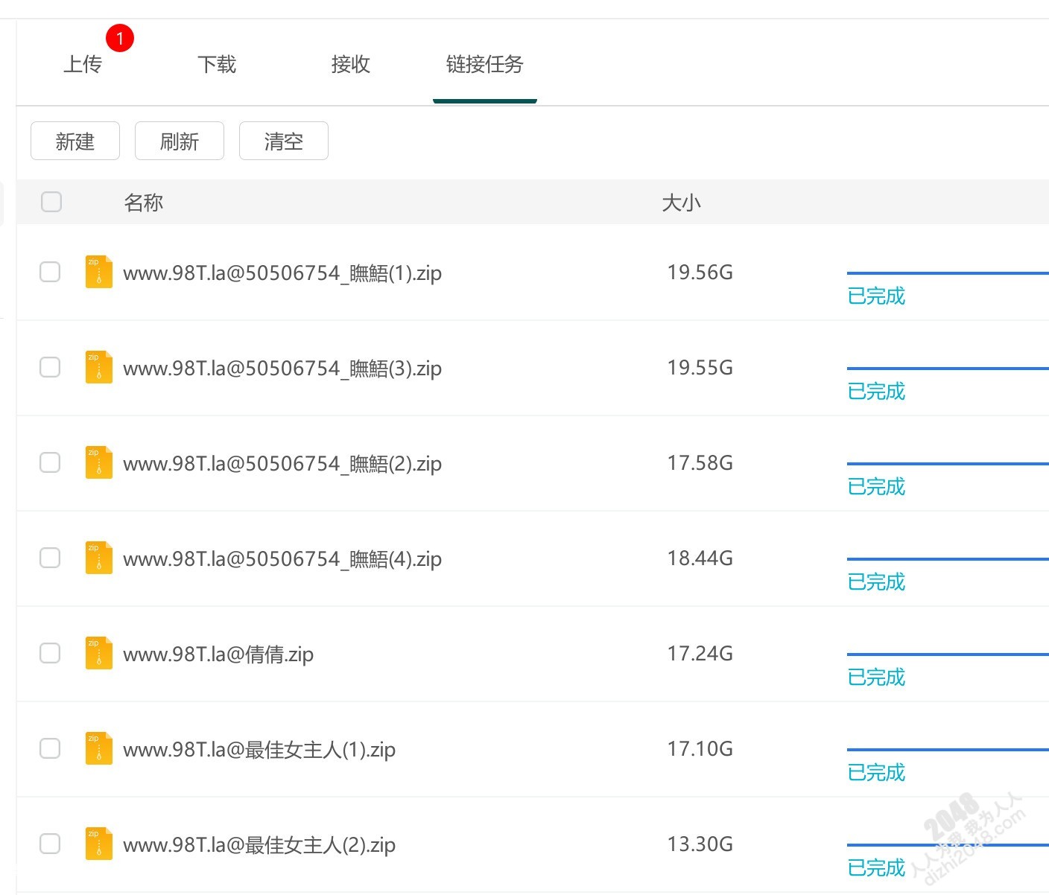This screenshot has height=895, width=1049.
Task: Click progress bar of the 18.44G file
Action: click(947, 559)
